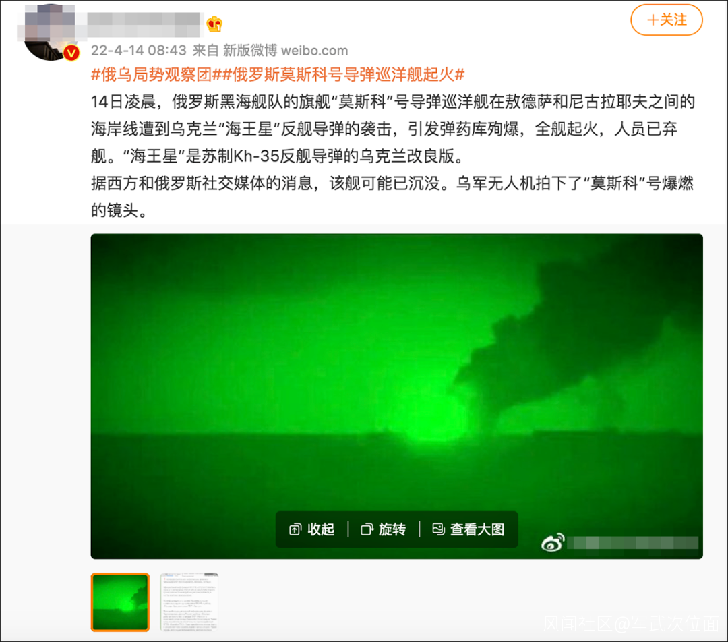This screenshot has width=728, height=642.
Task: Open the blurred username next to avatar
Action: pos(144,25)
